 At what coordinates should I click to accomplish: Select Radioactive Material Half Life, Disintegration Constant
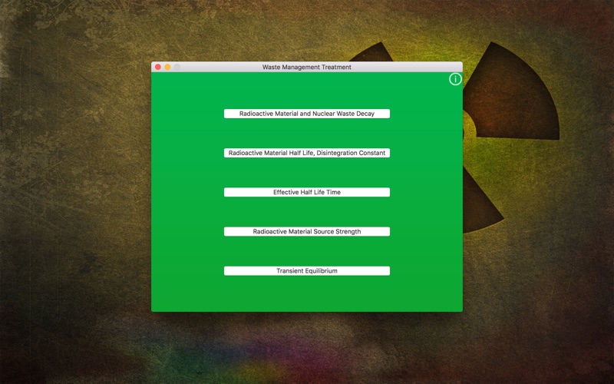tap(306, 153)
